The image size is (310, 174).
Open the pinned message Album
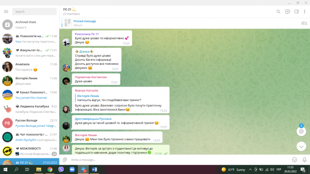(85, 23)
